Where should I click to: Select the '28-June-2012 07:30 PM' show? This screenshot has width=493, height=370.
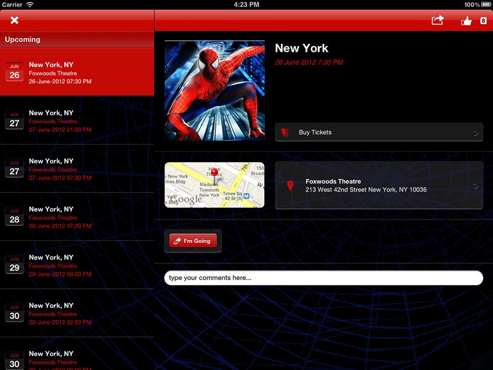tap(77, 217)
